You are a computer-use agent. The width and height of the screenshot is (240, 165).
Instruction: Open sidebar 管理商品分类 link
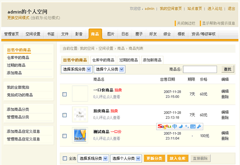pos(18,117)
